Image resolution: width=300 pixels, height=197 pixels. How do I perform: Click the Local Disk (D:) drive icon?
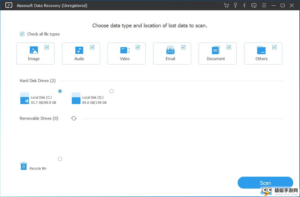click(x=76, y=98)
